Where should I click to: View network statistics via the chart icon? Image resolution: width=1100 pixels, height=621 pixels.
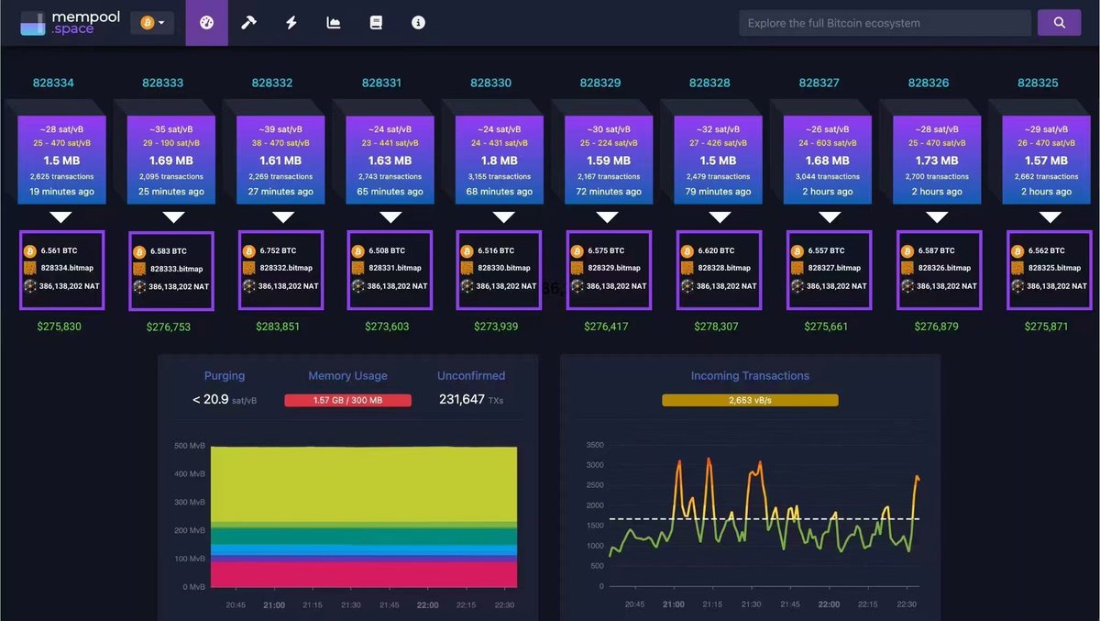click(x=333, y=22)
